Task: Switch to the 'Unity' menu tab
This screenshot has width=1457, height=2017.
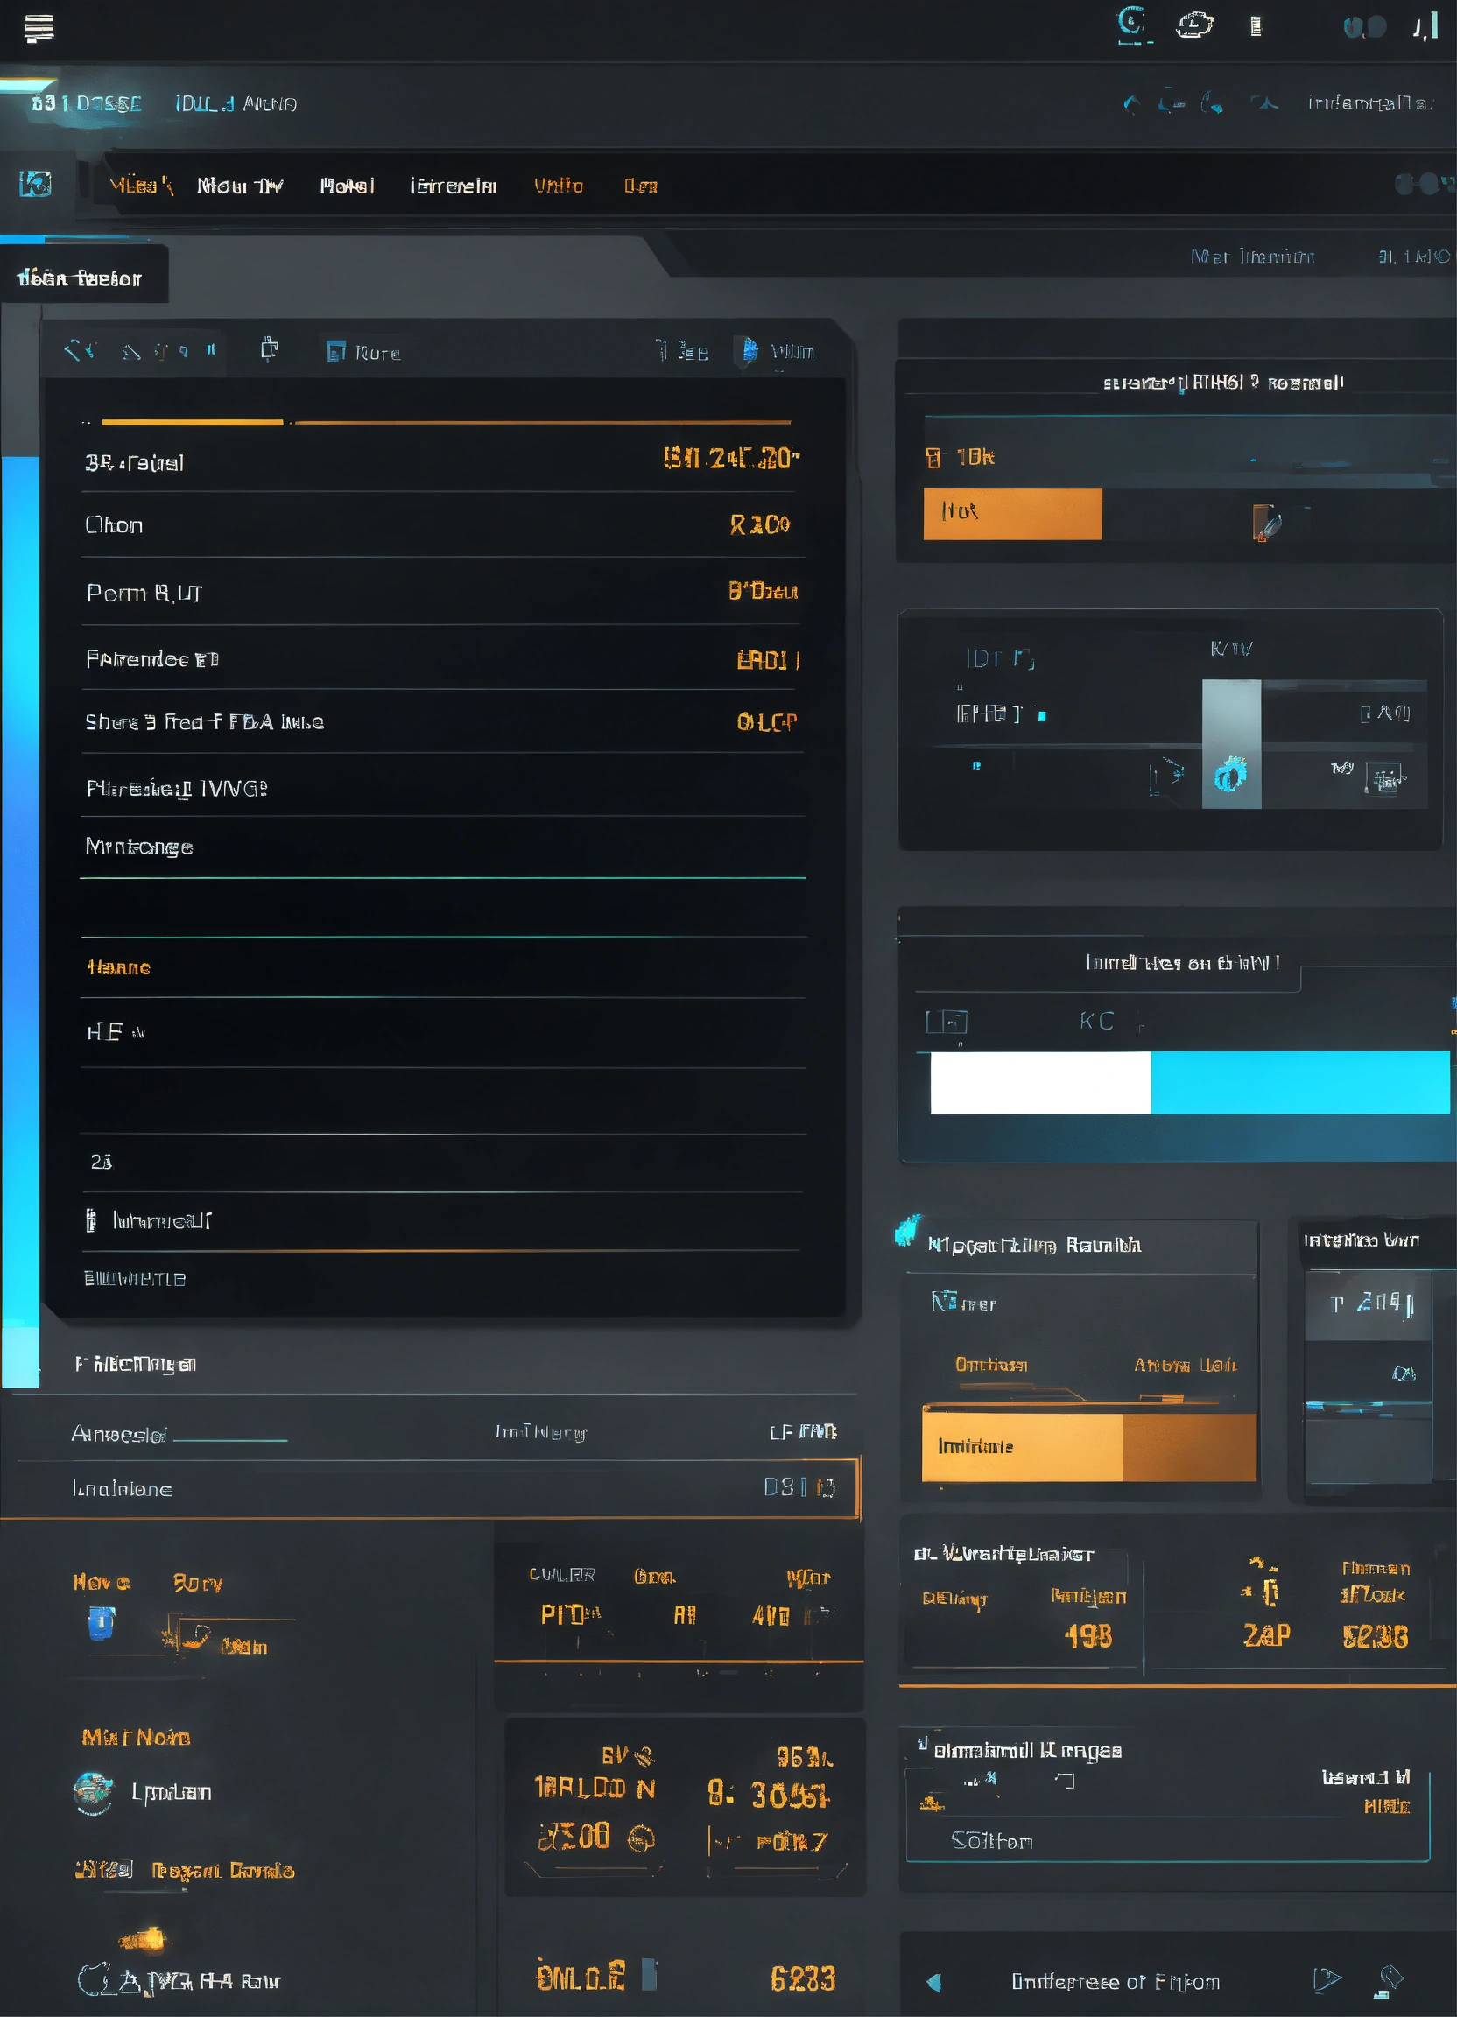Action: pos(560,186)
